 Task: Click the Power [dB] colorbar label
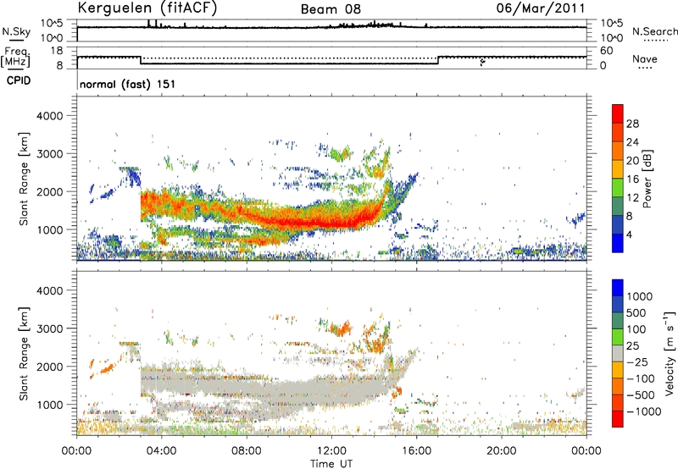(x=647, y=179)
